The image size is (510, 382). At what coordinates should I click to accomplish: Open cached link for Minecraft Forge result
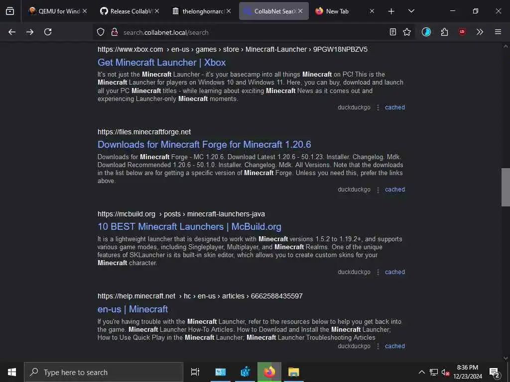coord(395,190)
